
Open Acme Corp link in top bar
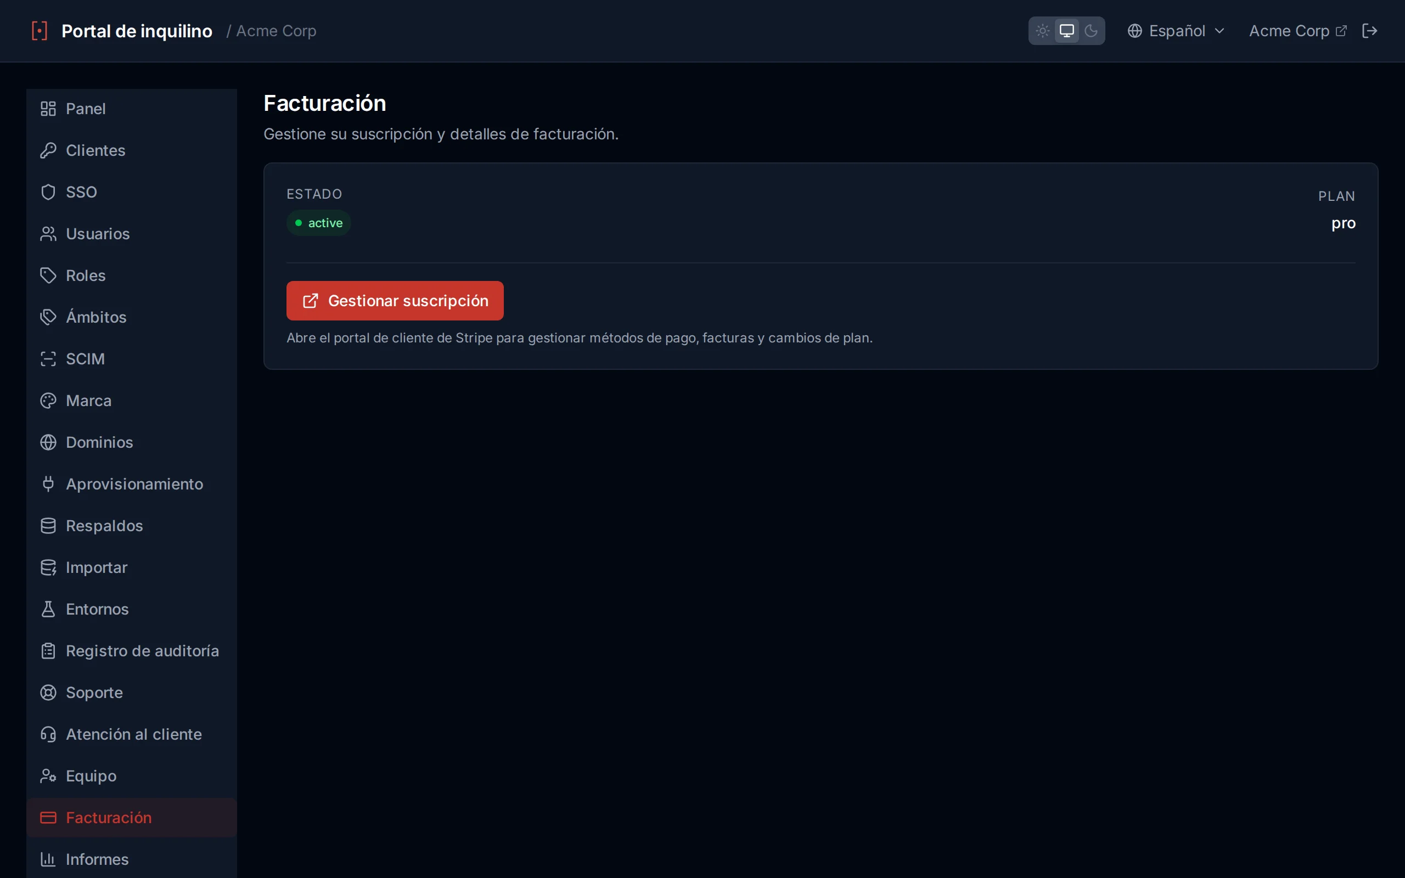(x=1297, y=31)
